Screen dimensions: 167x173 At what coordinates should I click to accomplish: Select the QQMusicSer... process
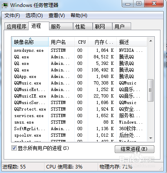coord(80,102)
